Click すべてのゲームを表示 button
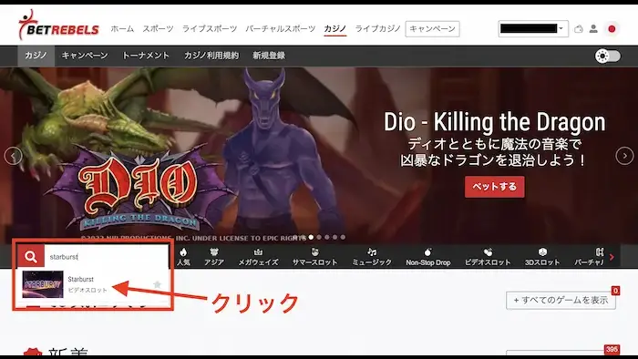The width and height of the screenshot is (638, 359). [561, 300]
